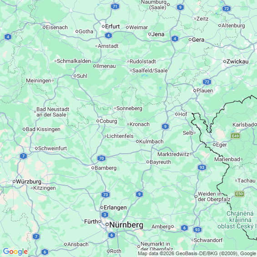Select the Chráněná krajinná oblast Český park label
Viewport: 257px width, 257px height.
tap(237, 220)
